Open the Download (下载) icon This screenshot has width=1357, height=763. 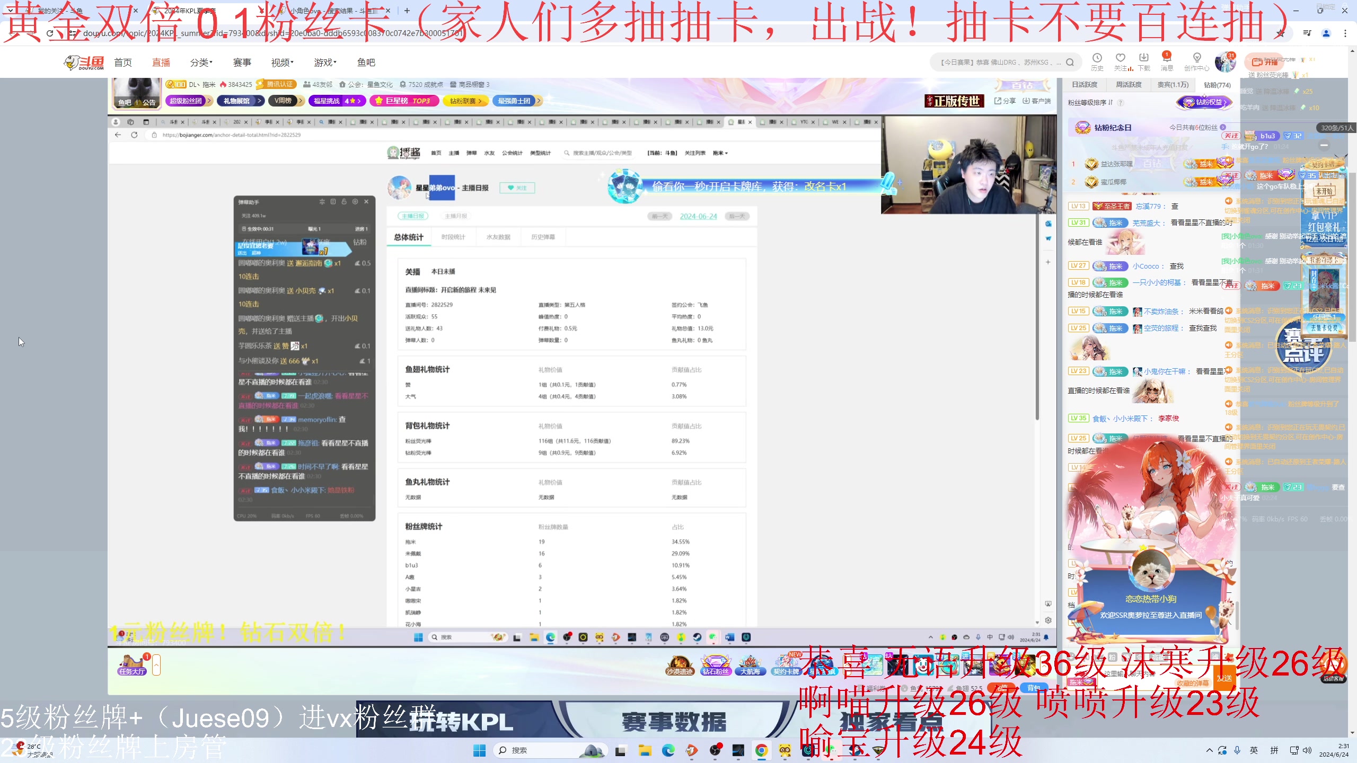pyautogui.click(x=1143, y=61)
